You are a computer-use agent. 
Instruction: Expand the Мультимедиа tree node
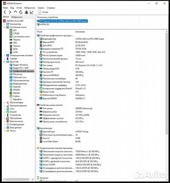tap(4, 102)
